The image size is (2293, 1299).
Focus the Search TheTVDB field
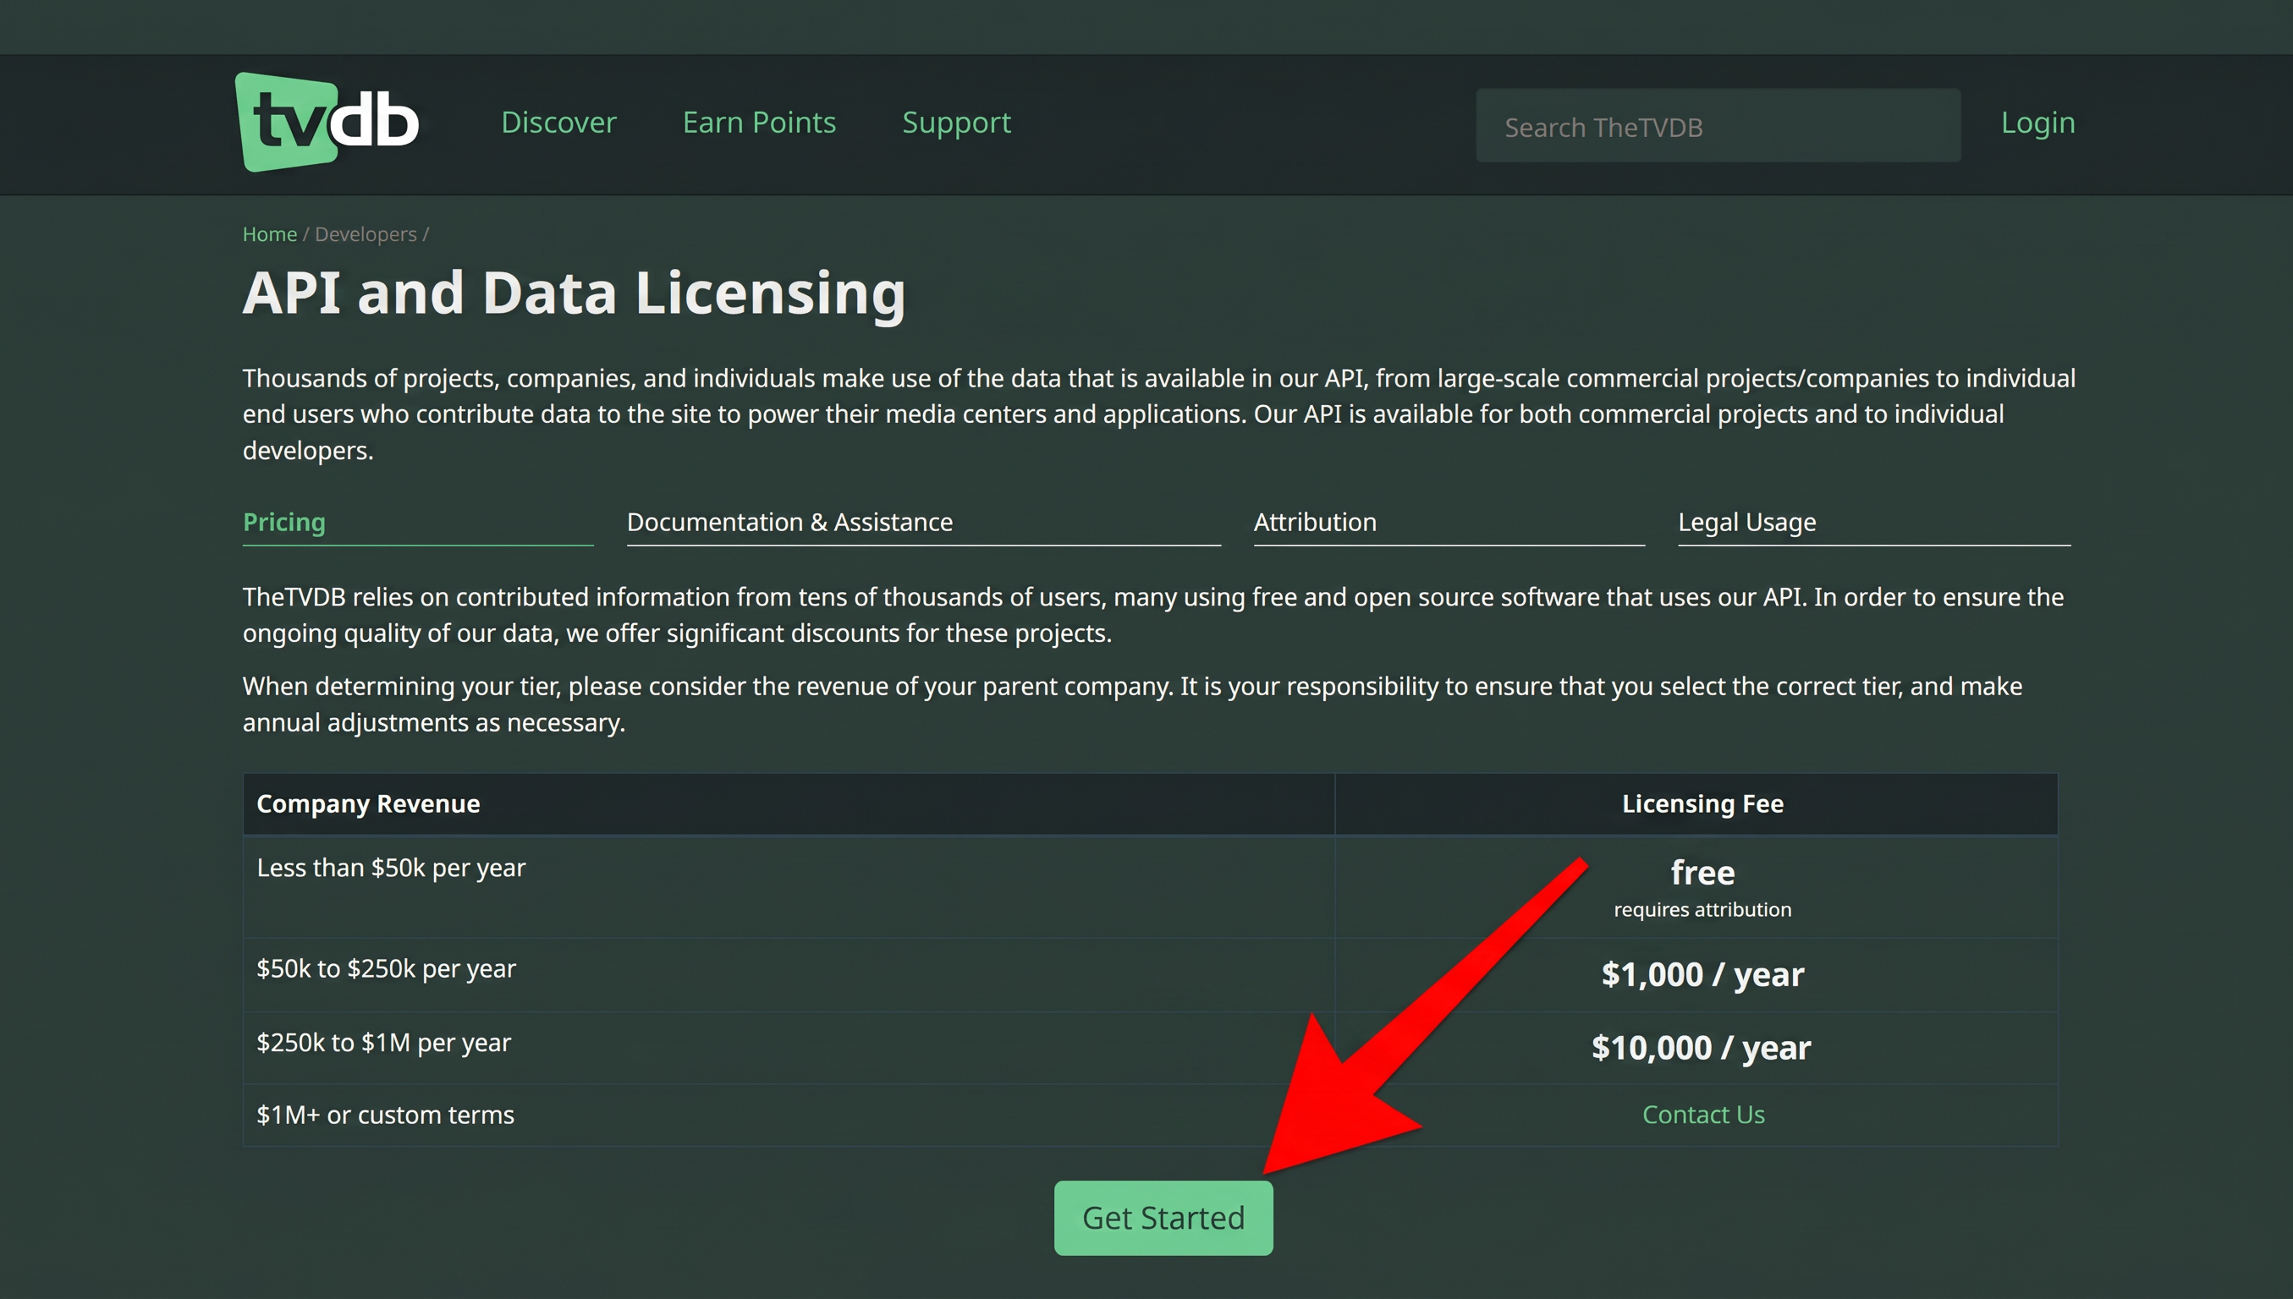click(x=1718, y=126)
